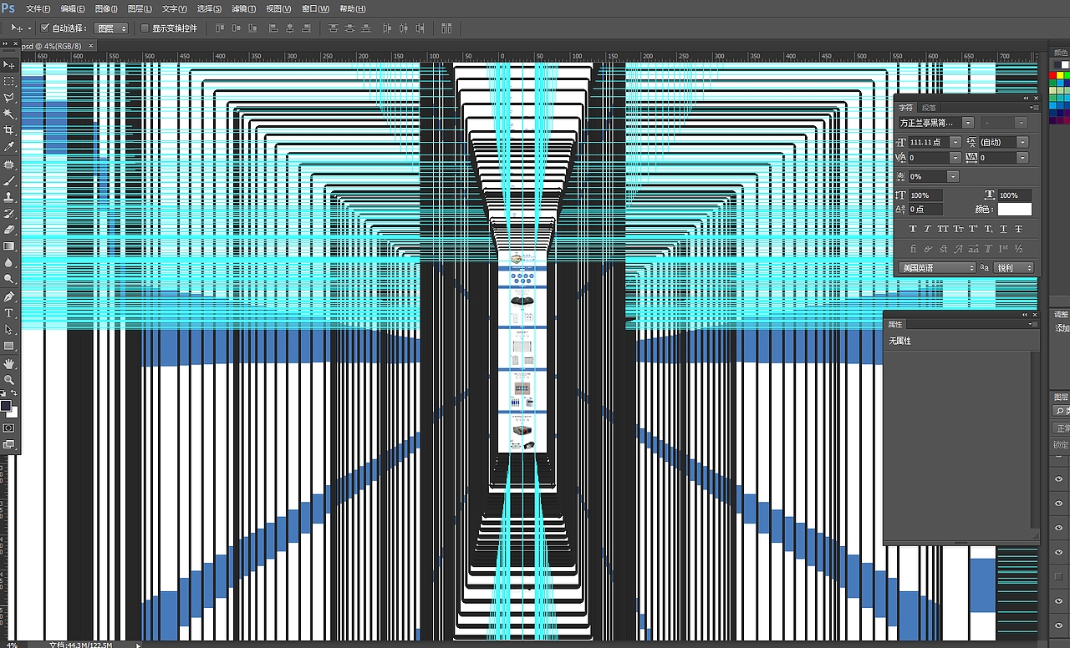
Task: Open the 图像(I) menu
Action: click(106, 8)
